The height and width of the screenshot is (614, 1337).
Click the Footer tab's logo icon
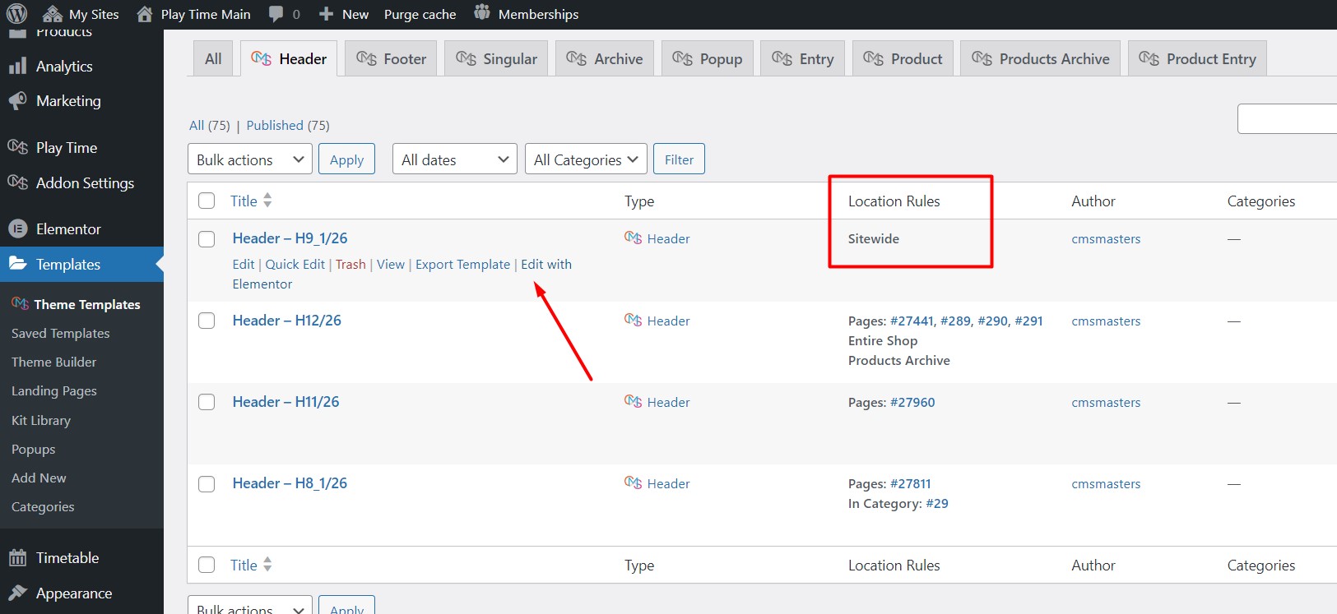tap(366, 58)
